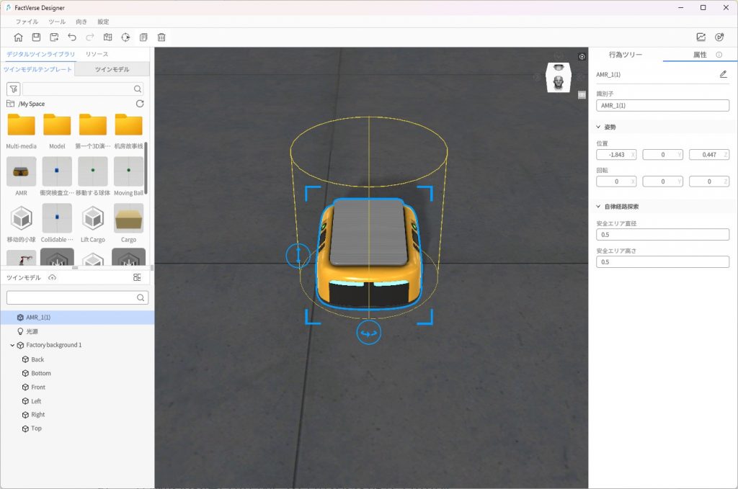Switch to the リソース tab

97,55
